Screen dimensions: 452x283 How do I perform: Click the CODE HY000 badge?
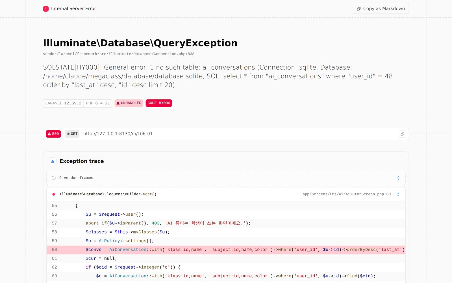[x=159, y=103]
